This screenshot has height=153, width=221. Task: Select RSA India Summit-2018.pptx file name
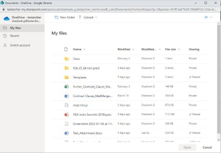coord(92,115)
